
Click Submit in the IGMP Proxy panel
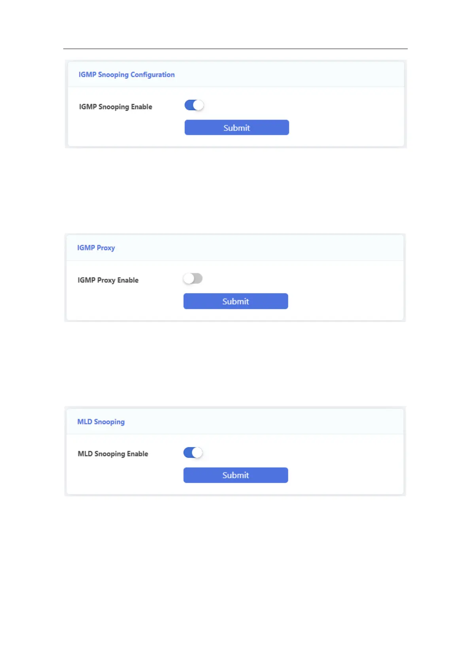pos(236,301)
